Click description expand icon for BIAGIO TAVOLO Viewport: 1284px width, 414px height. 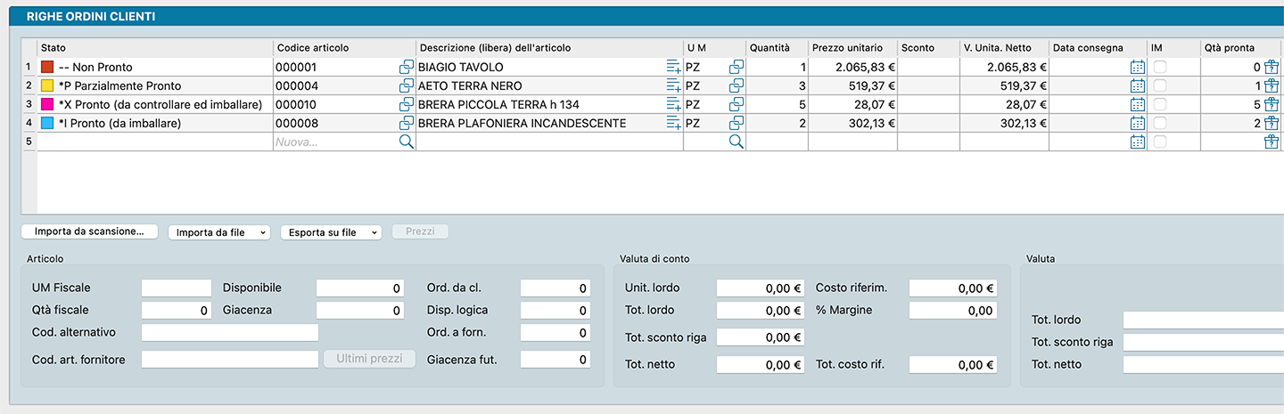click(x=673, y=67)
